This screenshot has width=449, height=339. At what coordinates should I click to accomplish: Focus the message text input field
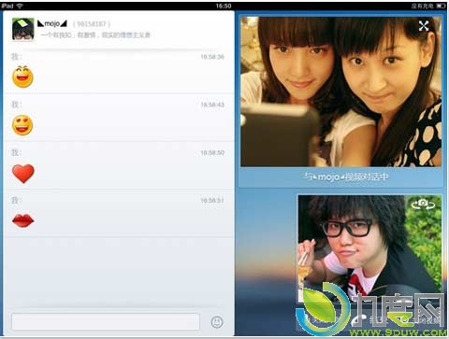(106, 321)
